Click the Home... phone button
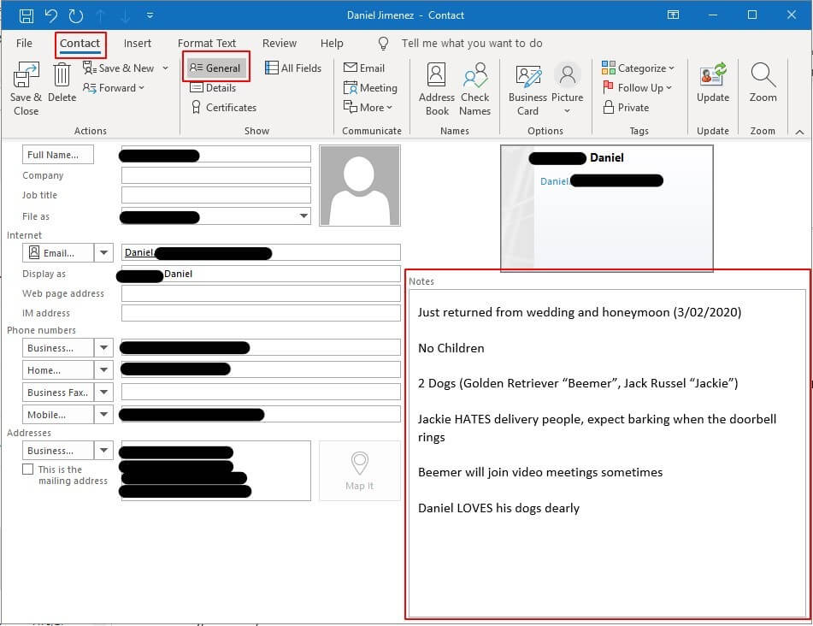Screen dimensions: 813x626 click(58, 370)
